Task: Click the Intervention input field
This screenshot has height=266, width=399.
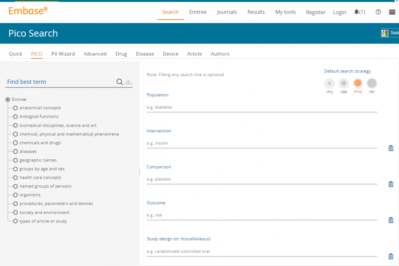Action: click(x=262, y=143)
